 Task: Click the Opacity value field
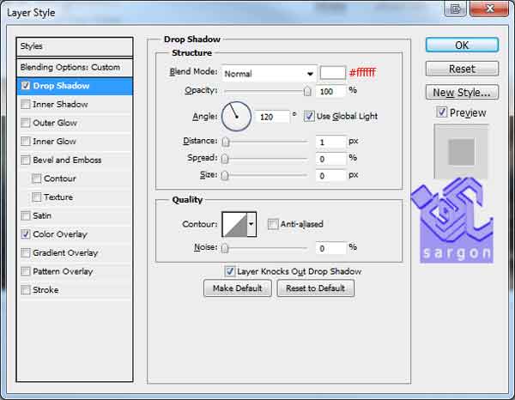(330, 91)
